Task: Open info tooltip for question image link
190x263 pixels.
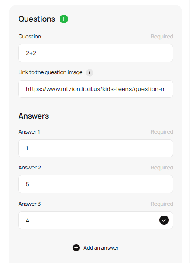Action: click(x=89, y=73)
